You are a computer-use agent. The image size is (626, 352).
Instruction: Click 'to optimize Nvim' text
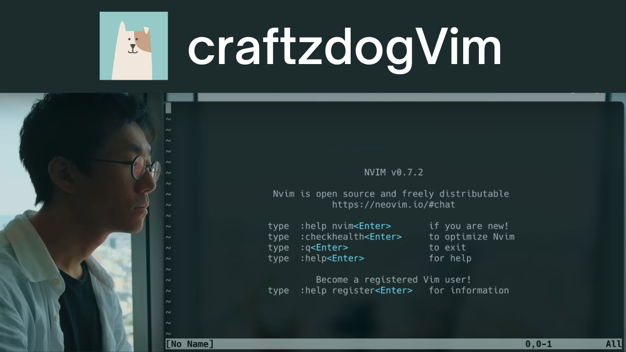pyautogui.click(x=471, y=237)
